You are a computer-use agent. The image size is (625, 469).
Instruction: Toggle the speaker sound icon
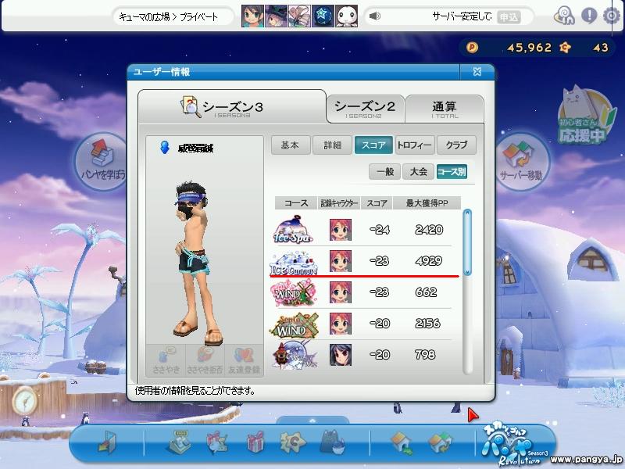(x=375, y=16)
